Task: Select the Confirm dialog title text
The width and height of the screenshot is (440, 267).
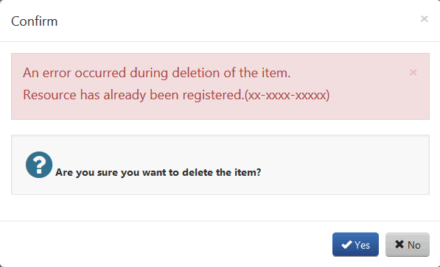Action: click(x=34, y=21)
